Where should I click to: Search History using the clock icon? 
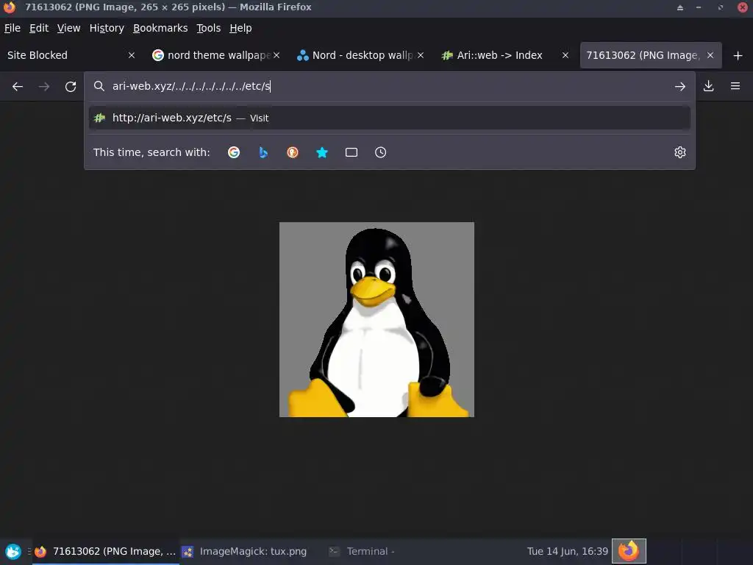pos(380,152)
